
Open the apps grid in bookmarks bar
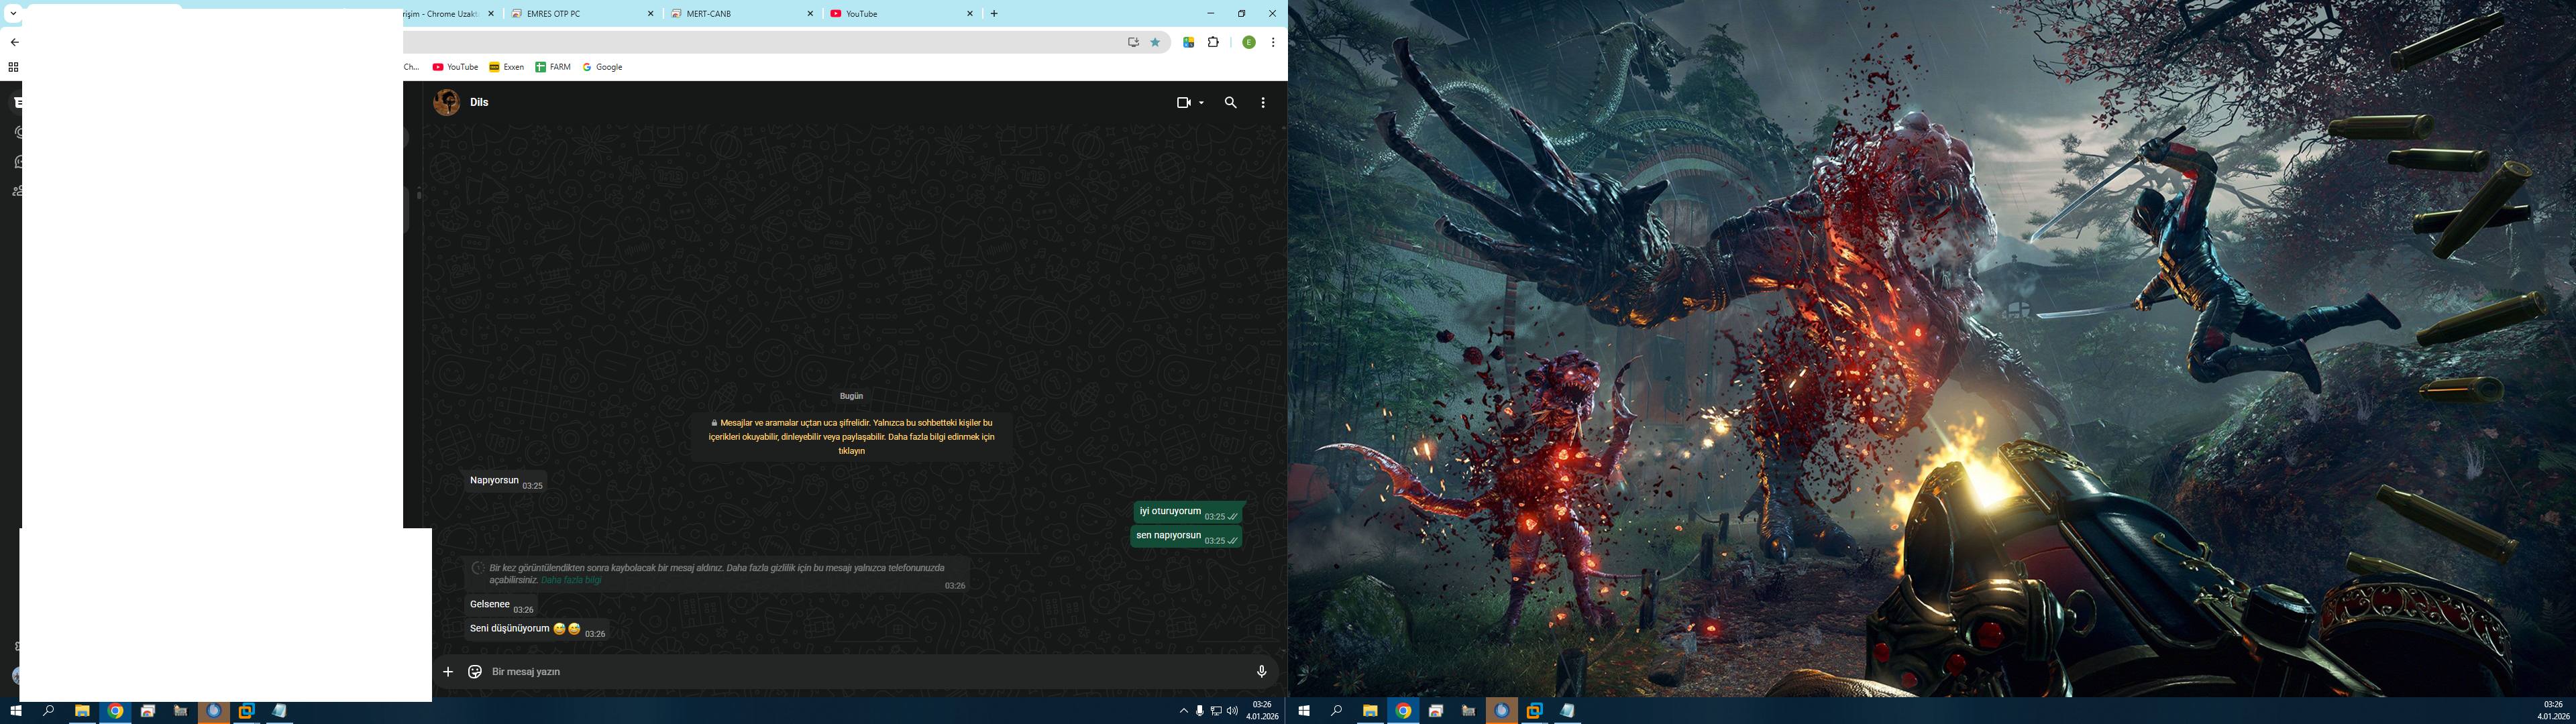click(13, 67)
